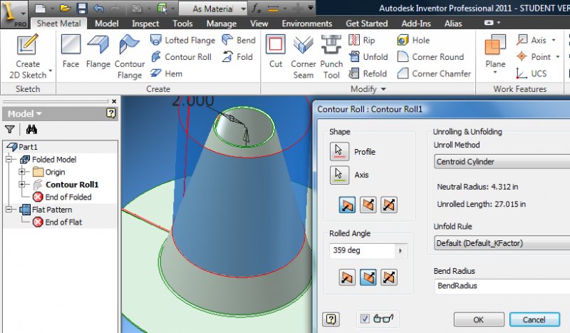Image resolution: width=570 pixels, height=333 pixels.
Task: Switch to the Tools ribbon tab
Action: (182, 24)
